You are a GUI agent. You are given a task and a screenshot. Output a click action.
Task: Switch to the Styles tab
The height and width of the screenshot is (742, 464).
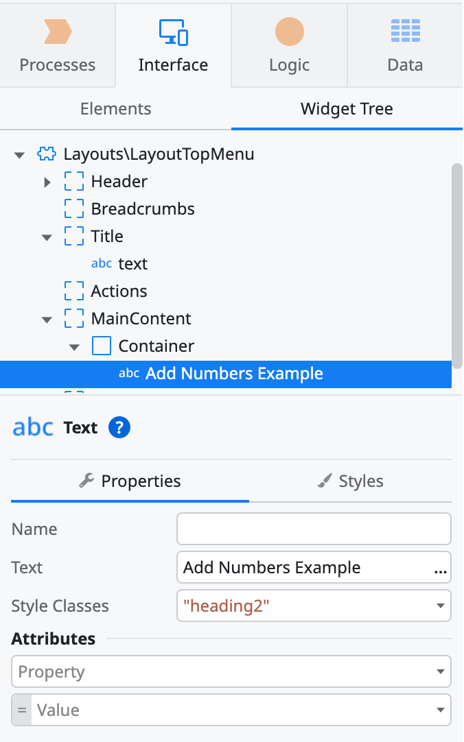(350, 481)
